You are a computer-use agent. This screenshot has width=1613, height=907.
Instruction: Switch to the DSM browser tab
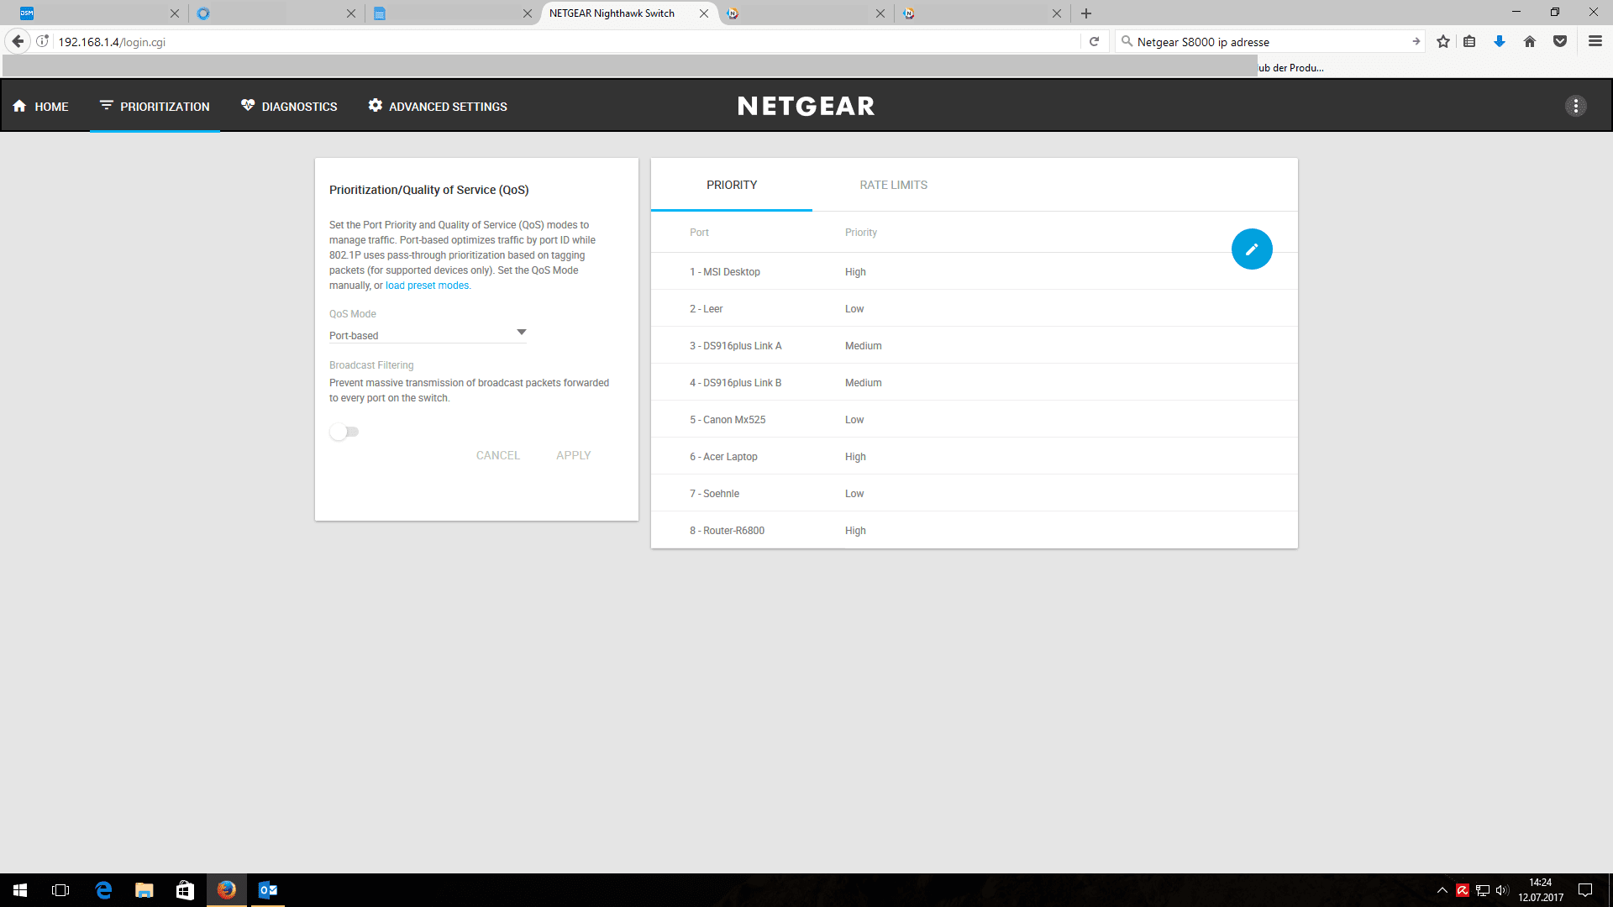click(x=101, y=13)
